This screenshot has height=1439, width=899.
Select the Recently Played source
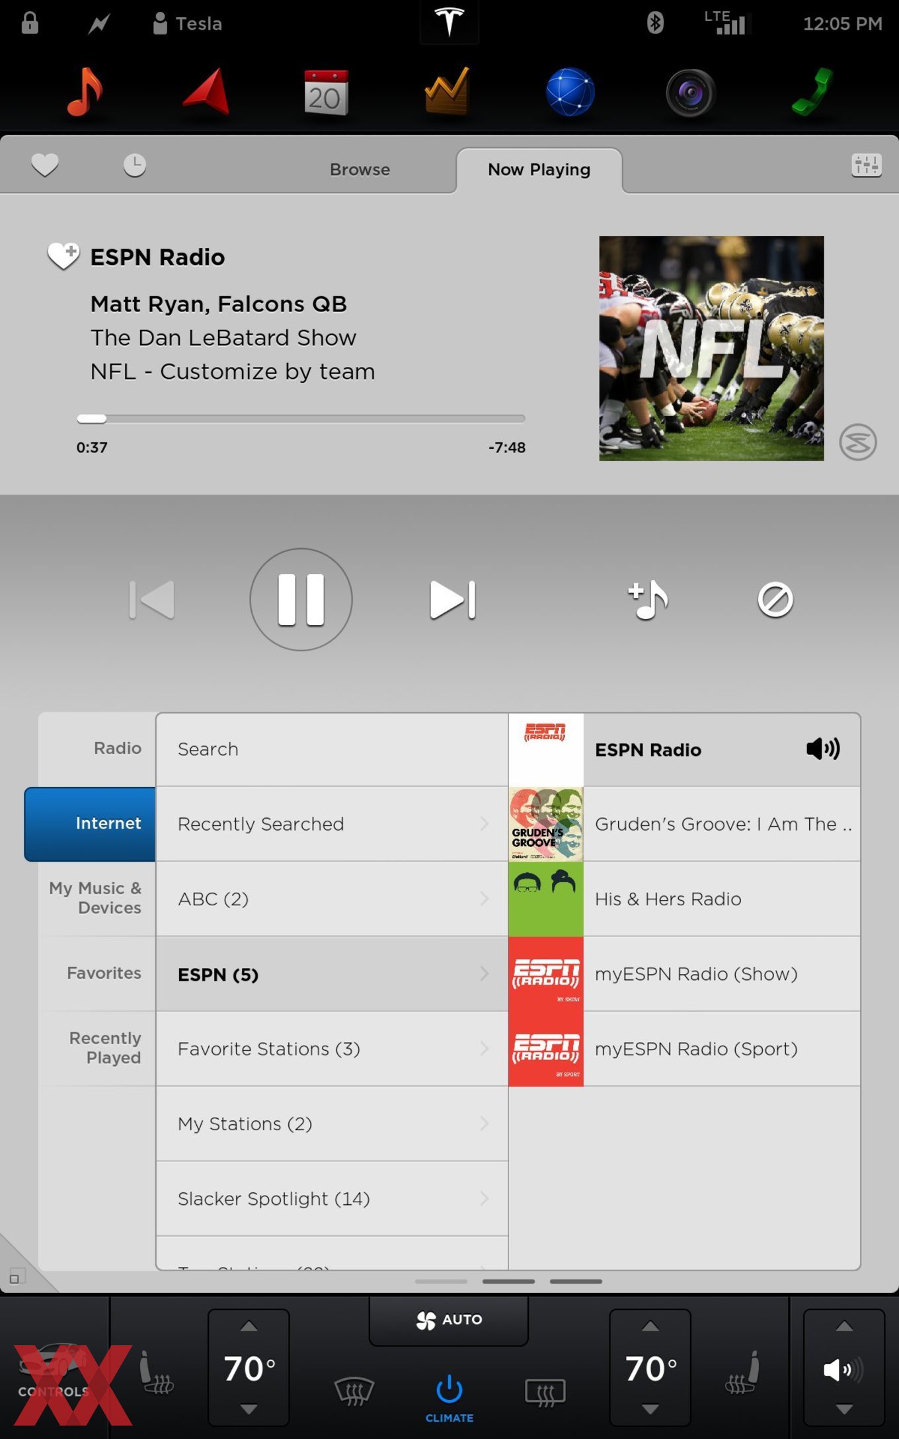coord(97,1048)
